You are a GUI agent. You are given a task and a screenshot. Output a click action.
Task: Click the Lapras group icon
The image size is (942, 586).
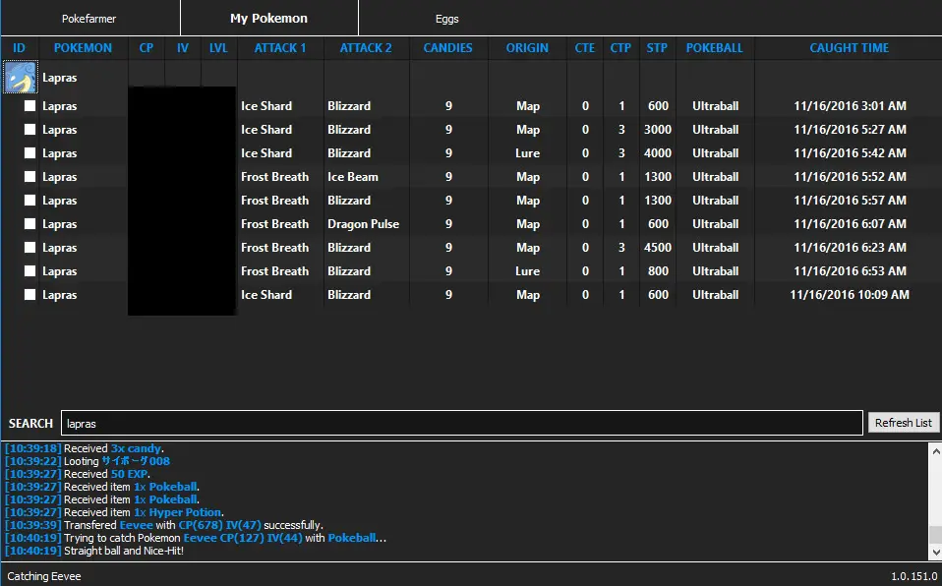[20, 78]
